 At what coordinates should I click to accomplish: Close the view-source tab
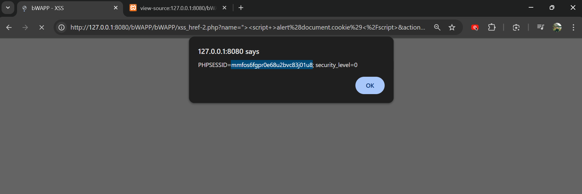tap(224, 8)
